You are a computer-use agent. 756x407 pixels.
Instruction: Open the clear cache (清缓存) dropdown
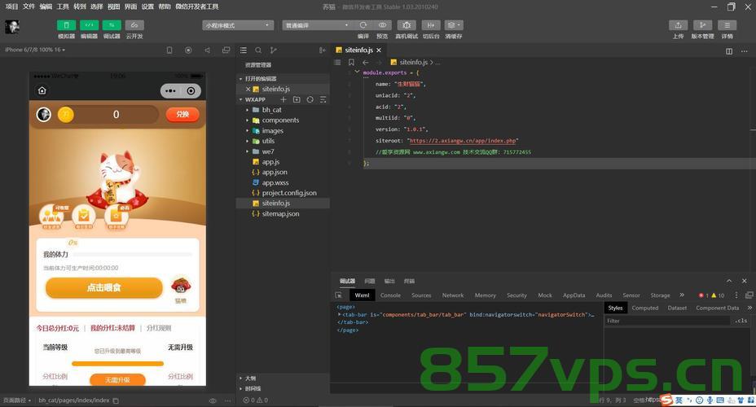point(454,25)
